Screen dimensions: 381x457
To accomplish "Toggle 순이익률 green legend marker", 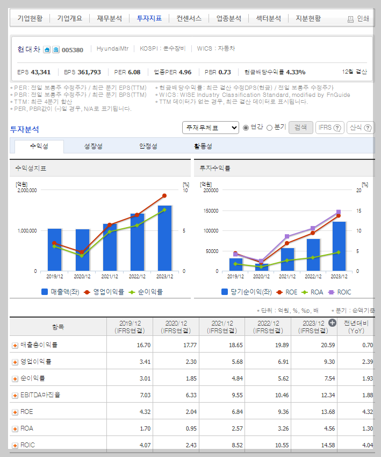I will pos(132,292).
